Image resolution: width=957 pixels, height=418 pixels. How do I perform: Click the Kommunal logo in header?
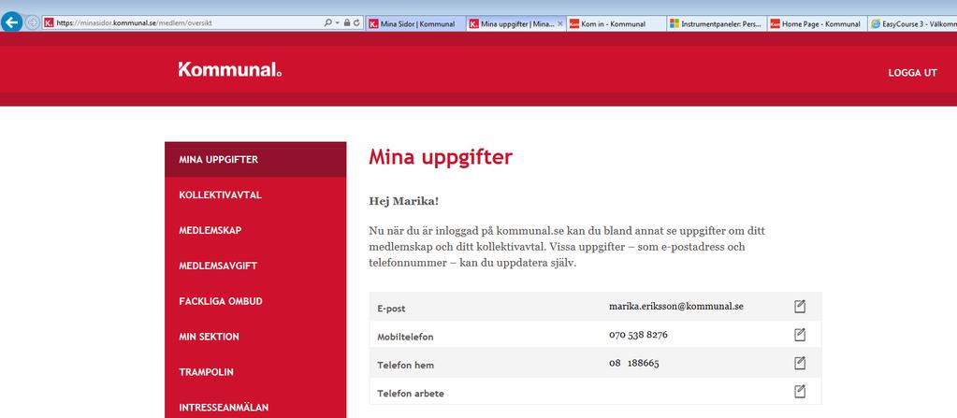(230, 69)
